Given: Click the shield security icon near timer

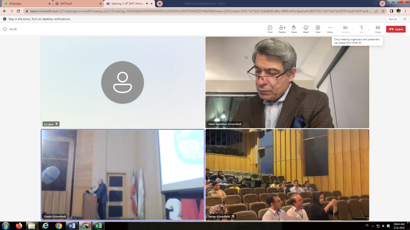Looking at the screenshot, I should tap(5, 29).
